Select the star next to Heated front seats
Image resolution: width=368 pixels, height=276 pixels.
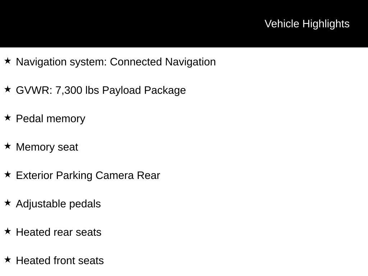[x=8, y=260]
